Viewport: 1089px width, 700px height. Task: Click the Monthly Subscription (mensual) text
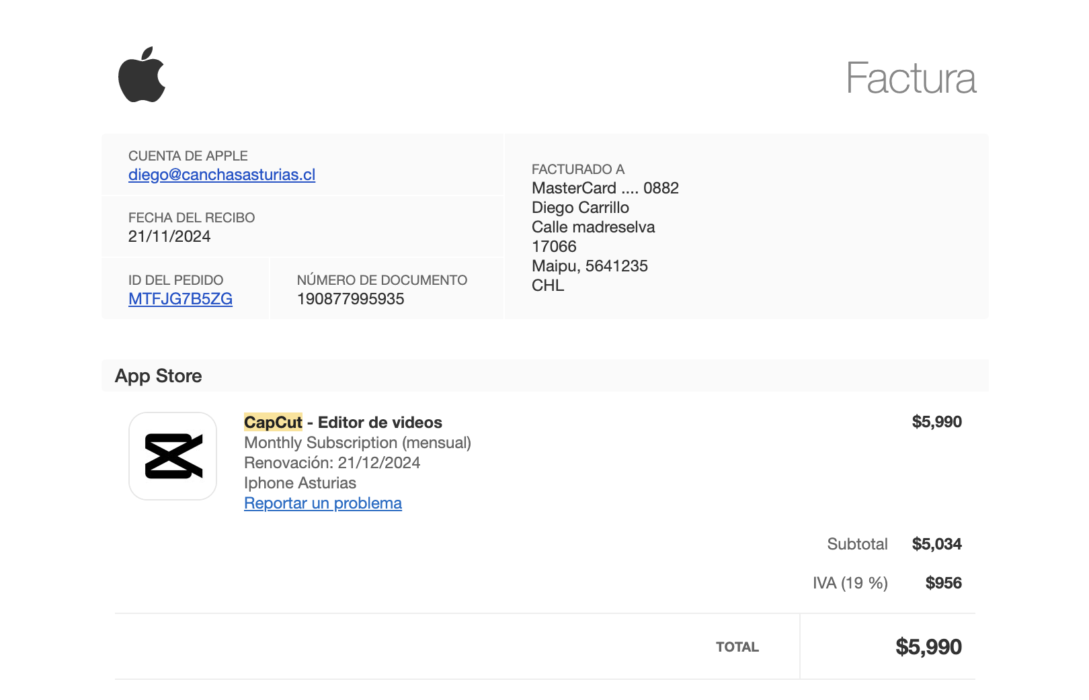pyautogui.click(x=357, y=443)
